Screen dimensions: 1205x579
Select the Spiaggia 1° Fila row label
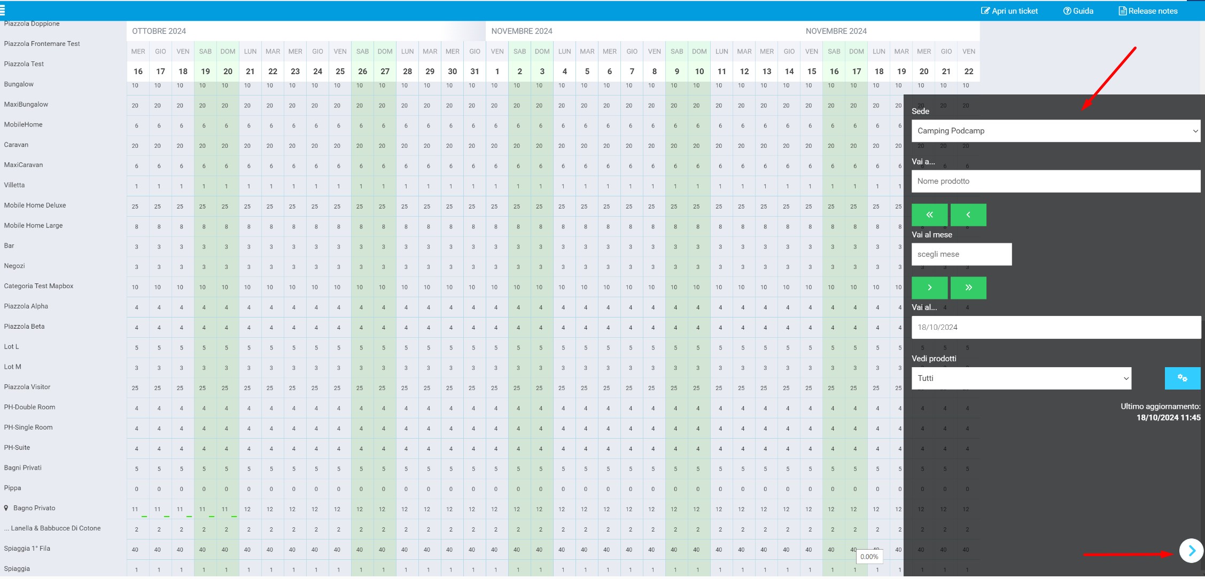coord(27,548)
